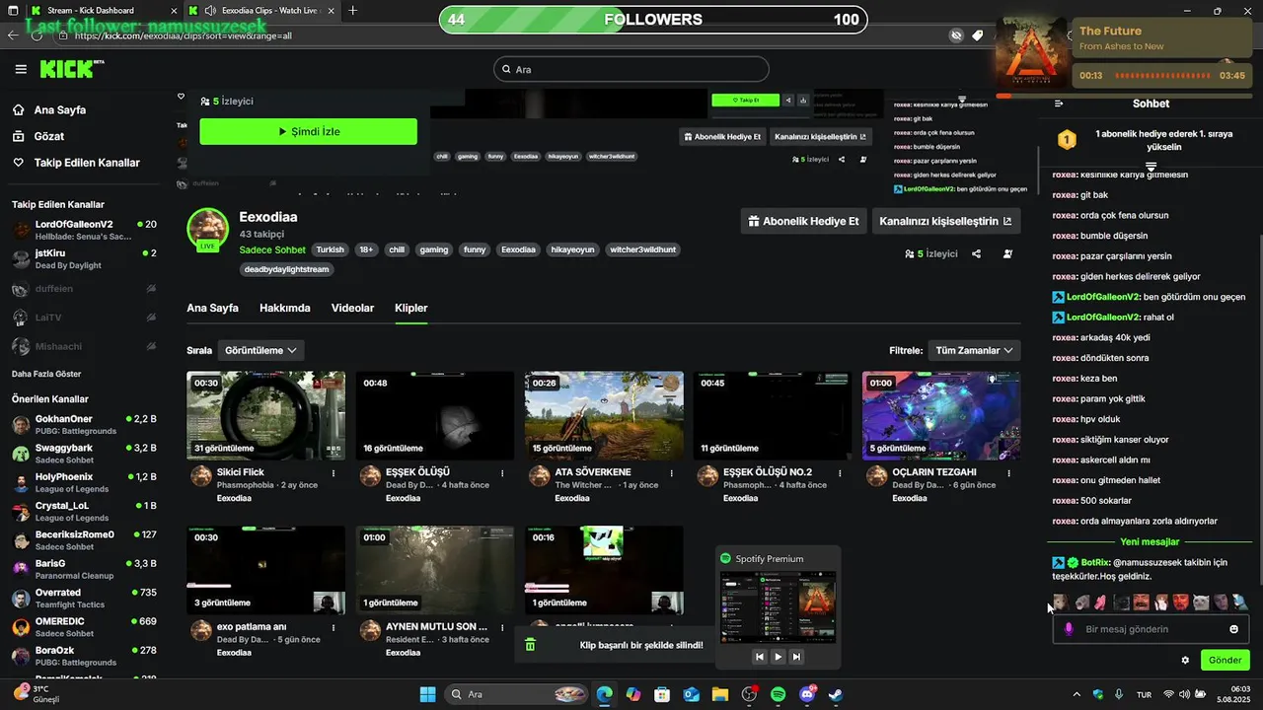Open the Spotify icon in the taskbar
The height and width of the screenshot is (710, 1263).
778,694
